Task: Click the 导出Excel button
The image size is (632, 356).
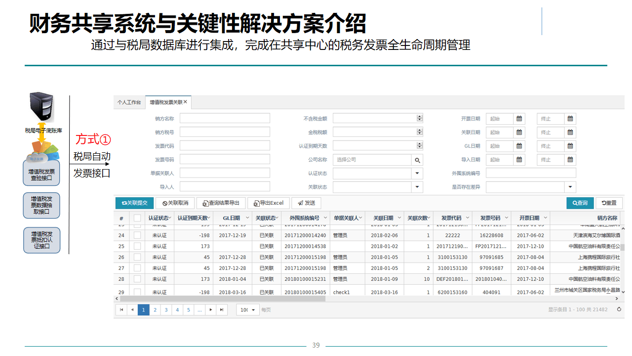Action: (268, 203)
